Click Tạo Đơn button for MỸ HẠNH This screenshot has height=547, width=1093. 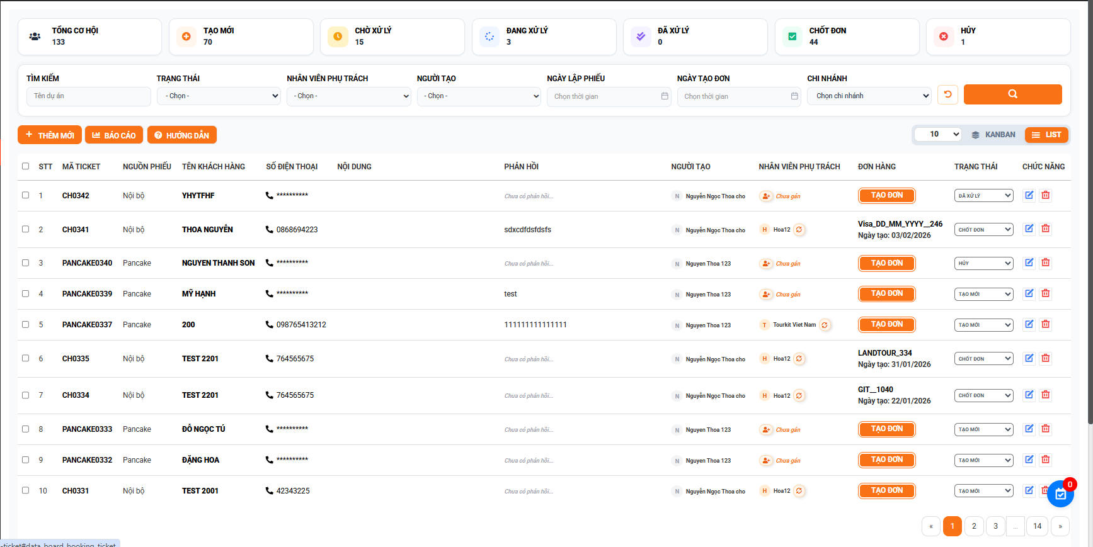886,294
